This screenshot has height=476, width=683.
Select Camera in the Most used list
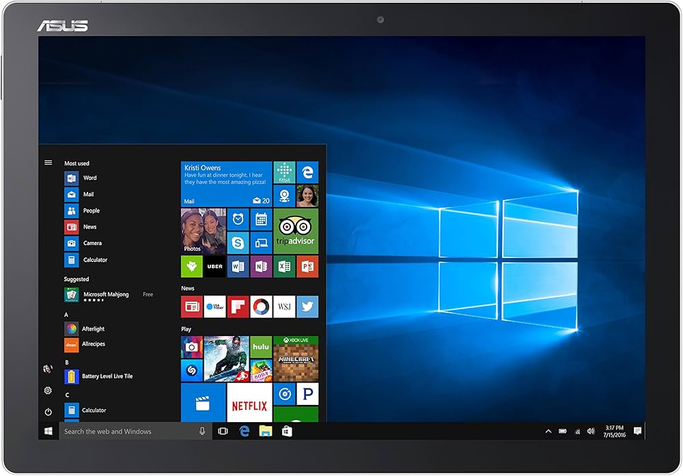92,242
